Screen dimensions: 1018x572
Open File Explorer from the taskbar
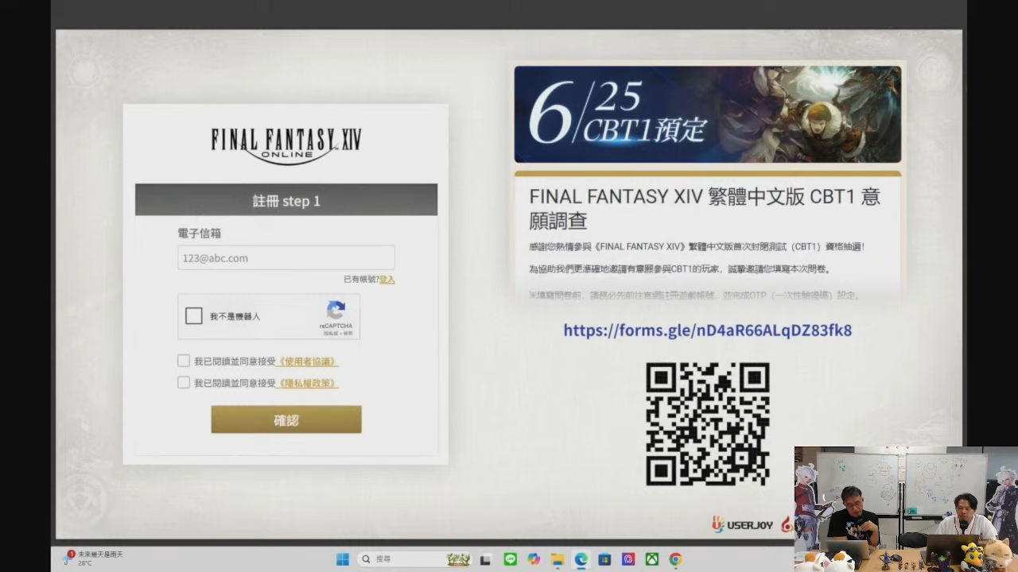[x=558, y=559]
